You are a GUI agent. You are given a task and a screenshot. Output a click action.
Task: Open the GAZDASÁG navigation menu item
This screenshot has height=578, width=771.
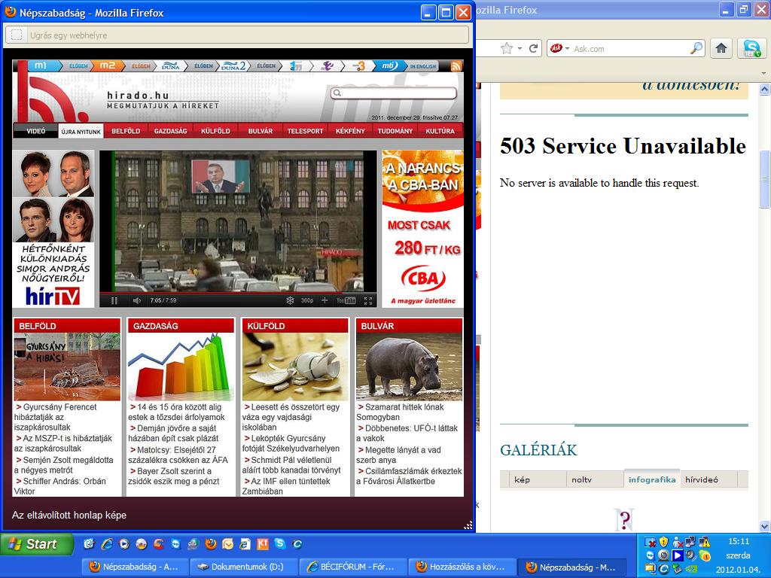[171, 131]
